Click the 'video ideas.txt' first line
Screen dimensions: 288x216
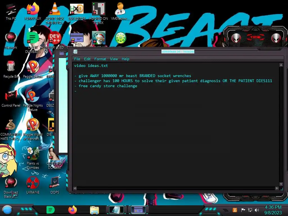click(x=91, y=66)
